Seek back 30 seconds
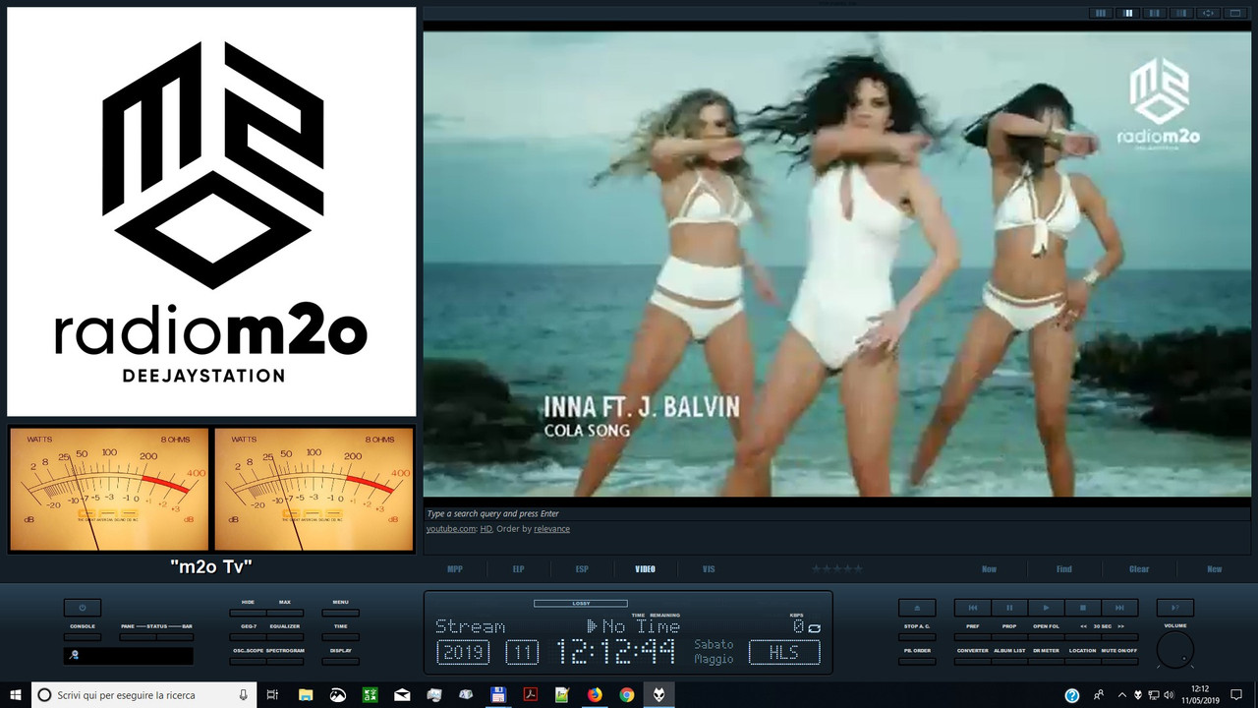1258x708 pixels. (x=1082, y=637)
